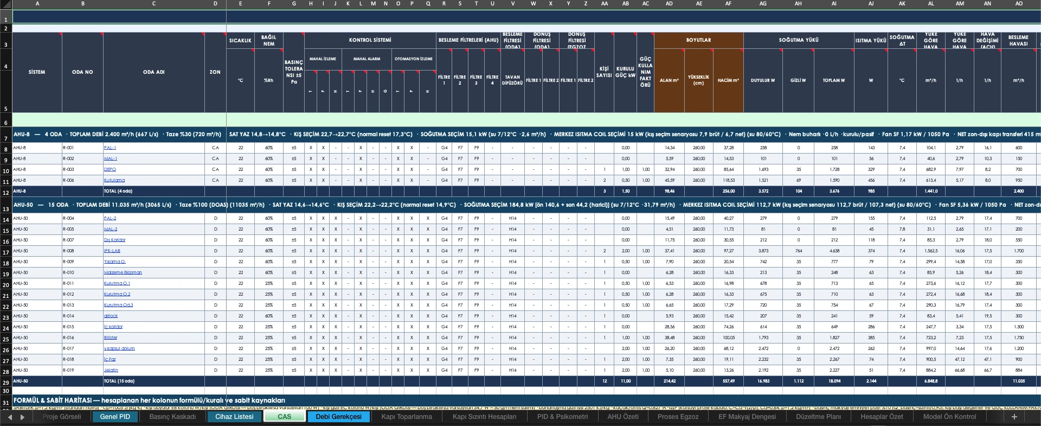Go to previous sheet with left arrow
This screenshot has width=1041, height=426.
point(10,417)
